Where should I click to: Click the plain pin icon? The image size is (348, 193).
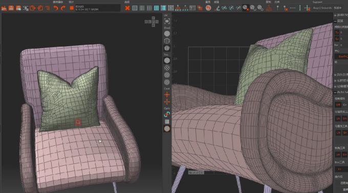(x=277, y=8)
